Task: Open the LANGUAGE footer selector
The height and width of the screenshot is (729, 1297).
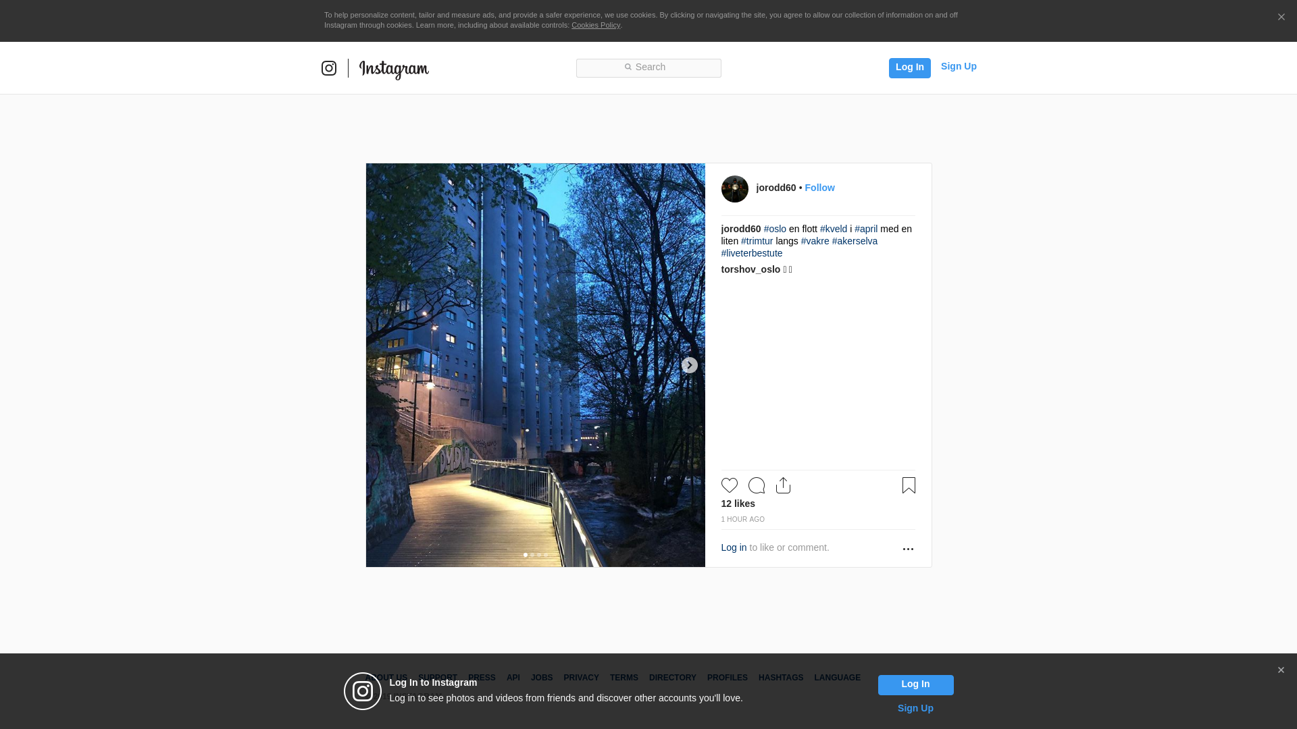Action: coord(837,678)
